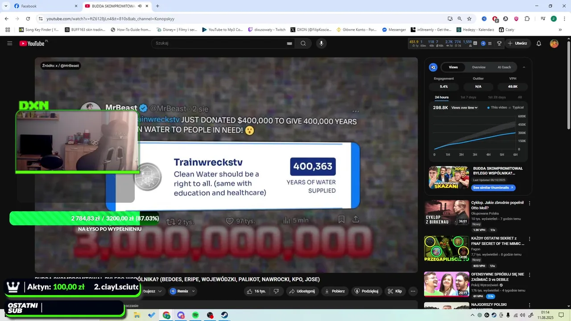Open options for the Cyklop video
The height and width of the screenshot is (321, 571).
point(530,203)
